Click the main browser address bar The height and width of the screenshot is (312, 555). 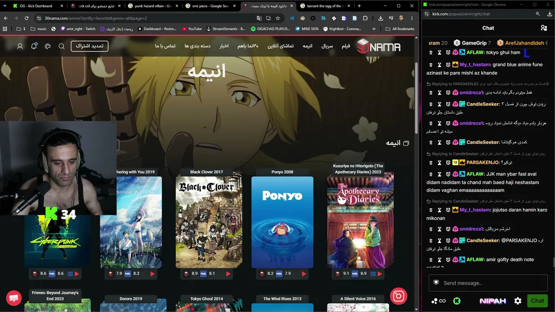point(147,18)
